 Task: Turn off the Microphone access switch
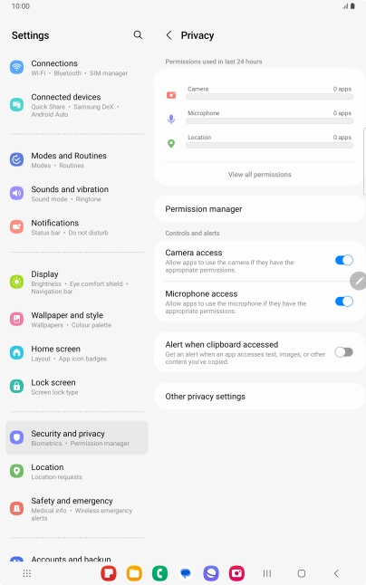tap(343, 302)
